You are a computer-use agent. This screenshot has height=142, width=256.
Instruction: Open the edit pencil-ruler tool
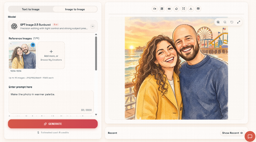tap(162, 9)
